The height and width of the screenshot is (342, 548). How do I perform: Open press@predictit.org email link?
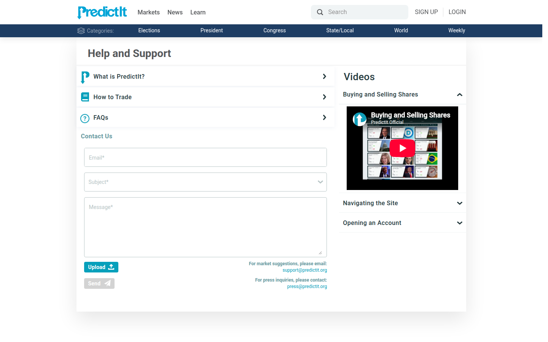[307, 287]
